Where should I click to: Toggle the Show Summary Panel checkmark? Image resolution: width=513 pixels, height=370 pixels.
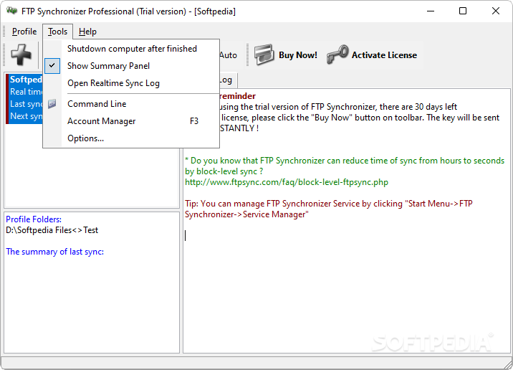pyautogui.click(x=52, y=66)
